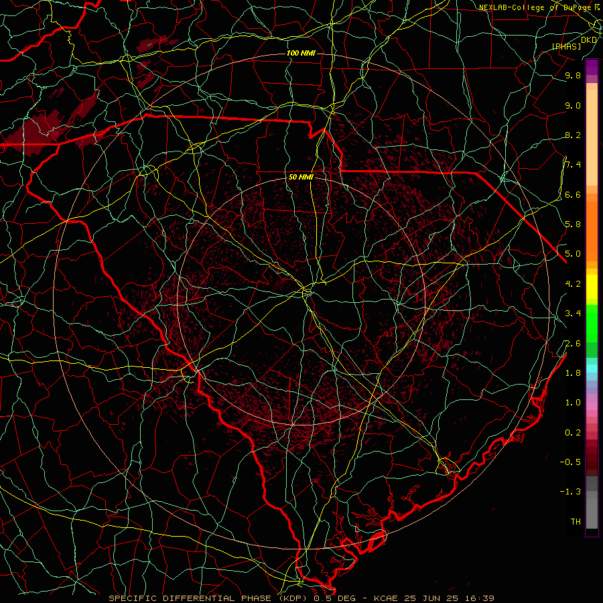This screenshot has width=603, height=603.
Task: Click the 5.8 legend value
Action: coord(573,224)
